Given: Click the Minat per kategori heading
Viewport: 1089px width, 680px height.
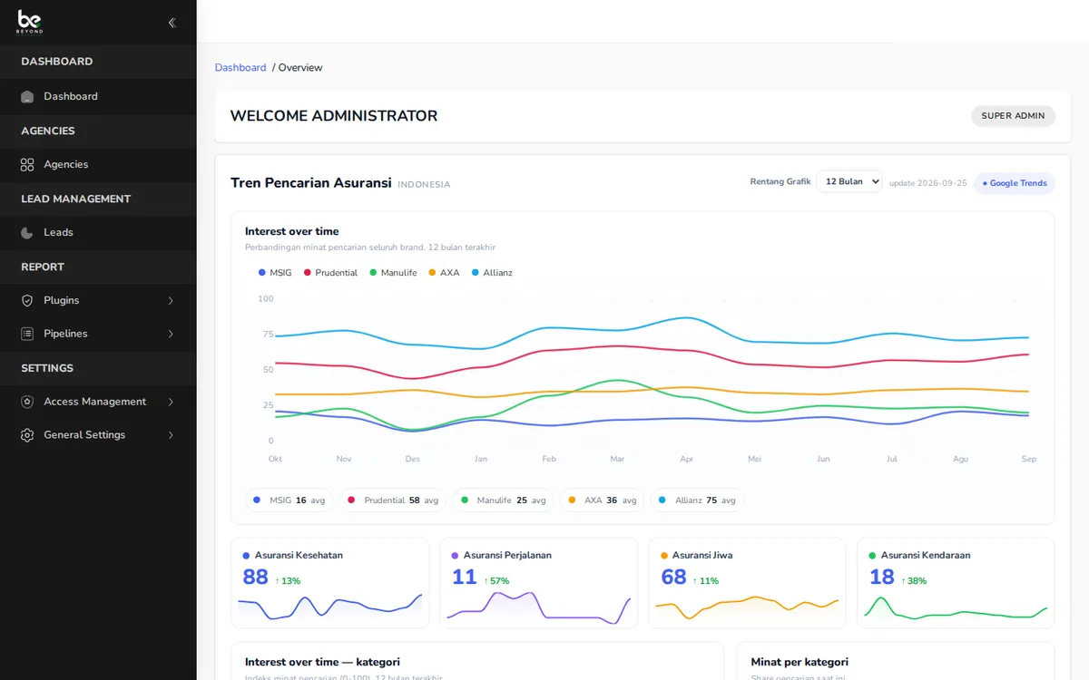Looking at the screenshot, I should click(x=800, y=662).
